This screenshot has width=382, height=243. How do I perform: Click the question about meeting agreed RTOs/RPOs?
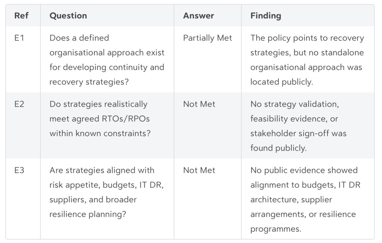(100, 119)
